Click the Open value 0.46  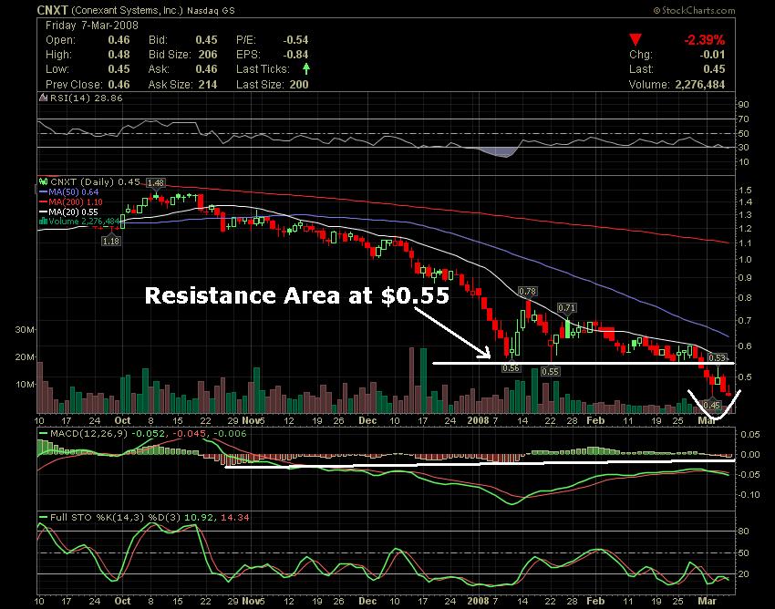coord(119,40)
